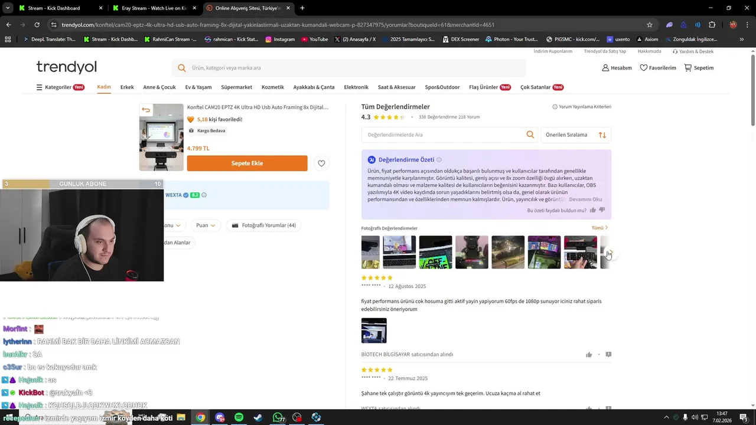
Task: Open File Explorer from taskbar
Action: [x=181, y=417]
